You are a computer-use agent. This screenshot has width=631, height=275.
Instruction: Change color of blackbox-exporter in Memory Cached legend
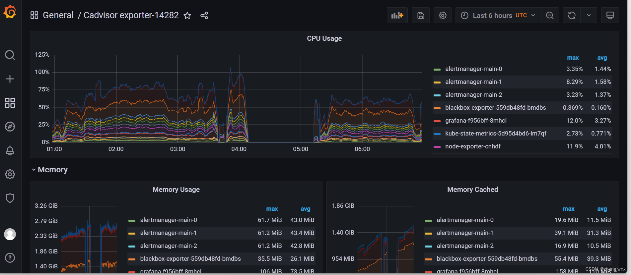(428, 259)
